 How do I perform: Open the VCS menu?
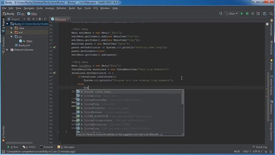(95, 8)
